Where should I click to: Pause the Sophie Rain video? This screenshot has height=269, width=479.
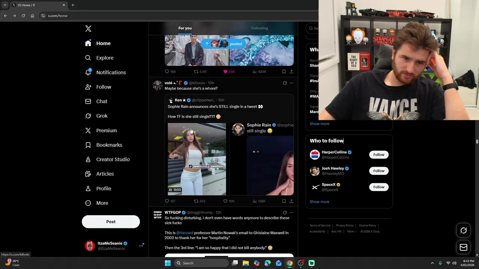click(170, 190)
